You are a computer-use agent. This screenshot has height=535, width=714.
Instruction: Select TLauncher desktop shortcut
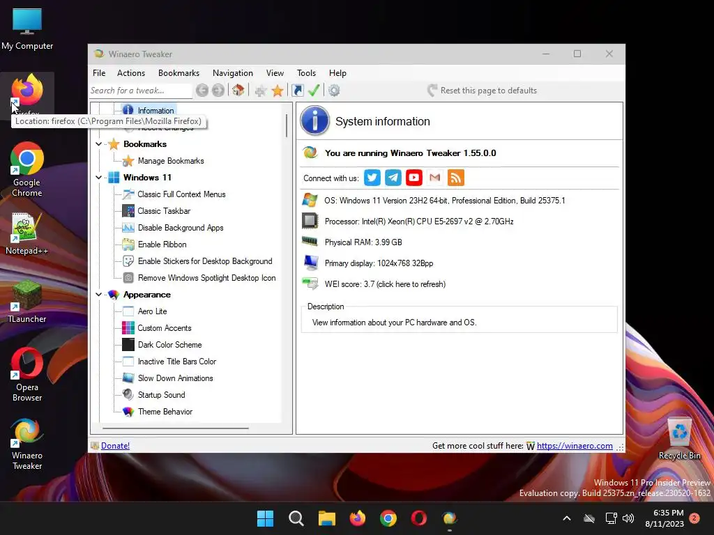point(27,302)
